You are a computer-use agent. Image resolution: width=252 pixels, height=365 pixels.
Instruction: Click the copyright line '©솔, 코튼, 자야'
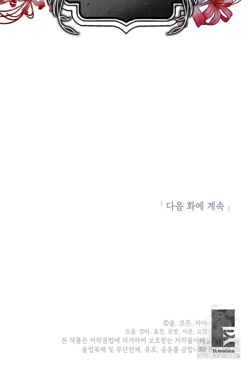click(x=185, y=323)
